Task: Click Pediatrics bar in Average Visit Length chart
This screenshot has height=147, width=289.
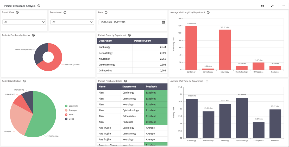Action: pyautogui.click(x=275, y=68)
